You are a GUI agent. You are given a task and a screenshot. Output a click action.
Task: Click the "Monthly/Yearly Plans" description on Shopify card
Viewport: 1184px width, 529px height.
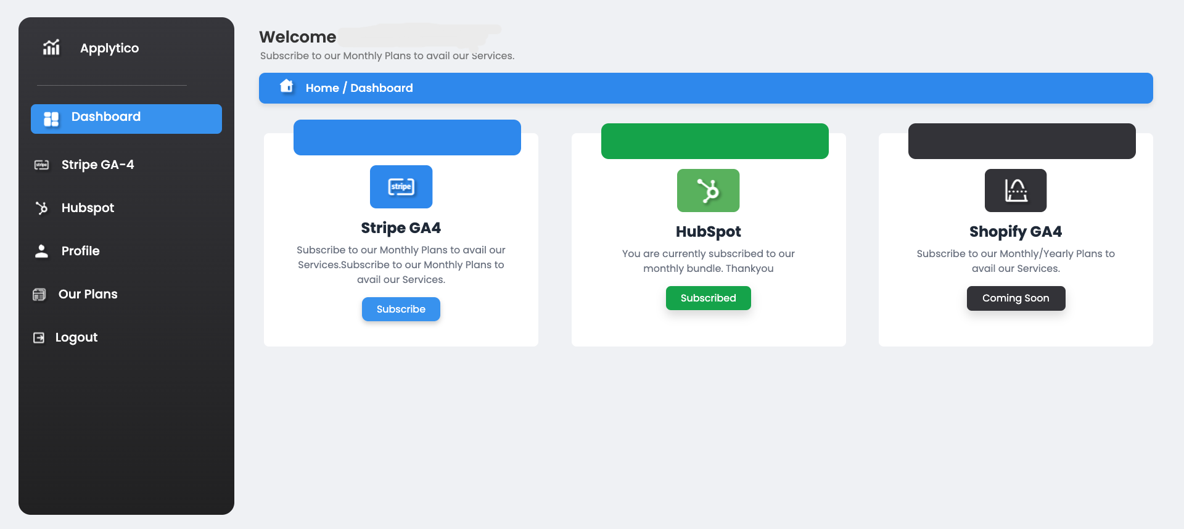pos(1016,261)
